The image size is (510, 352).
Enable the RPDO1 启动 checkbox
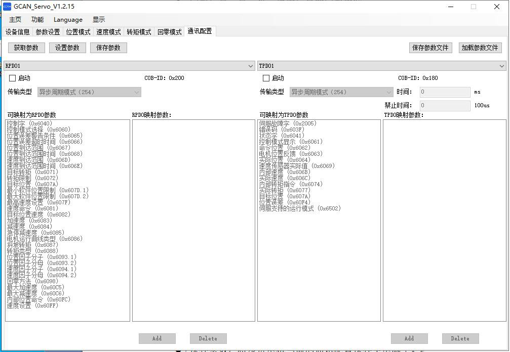[13, 78]
